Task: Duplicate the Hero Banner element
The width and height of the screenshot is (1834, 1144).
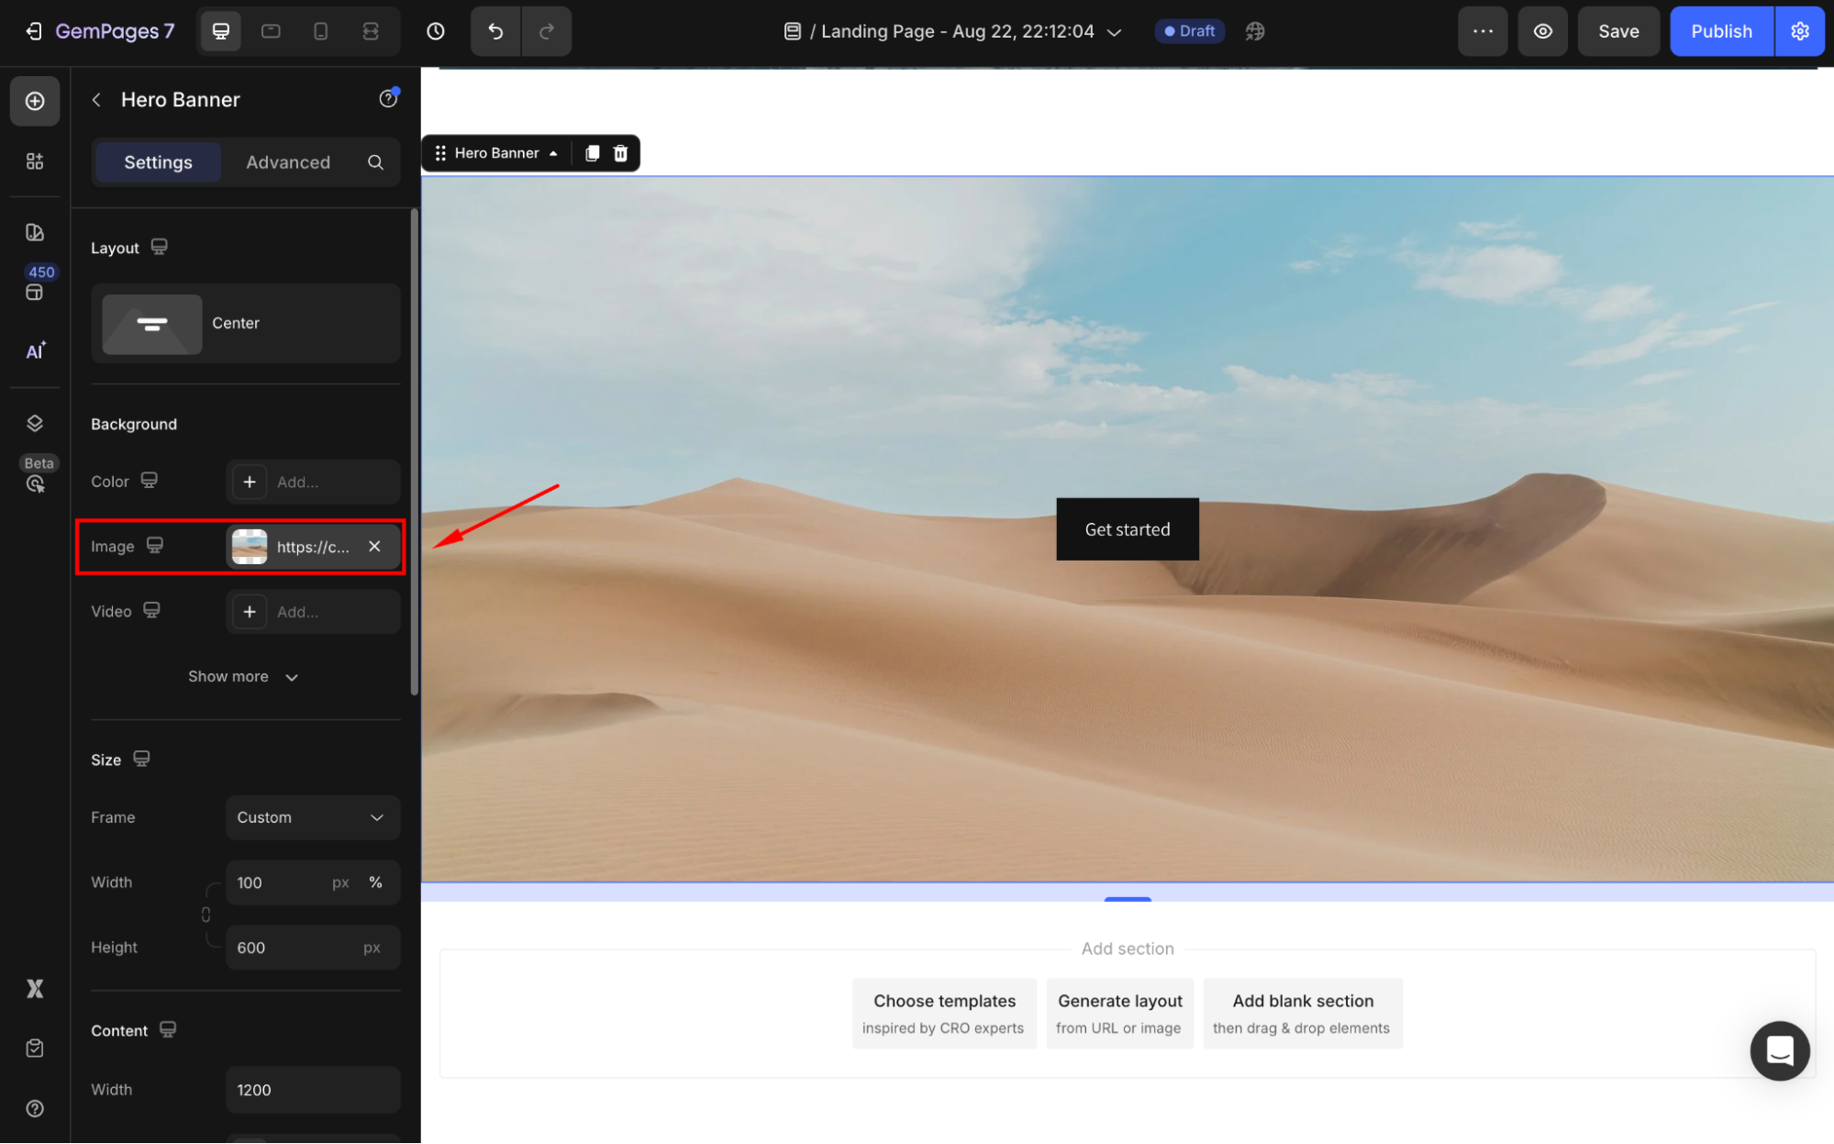Action: [x=593, y=153]
